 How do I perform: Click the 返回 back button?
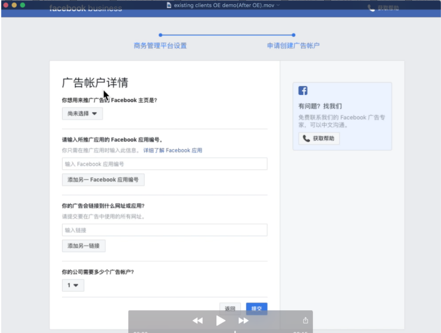[x=230, y=309]
